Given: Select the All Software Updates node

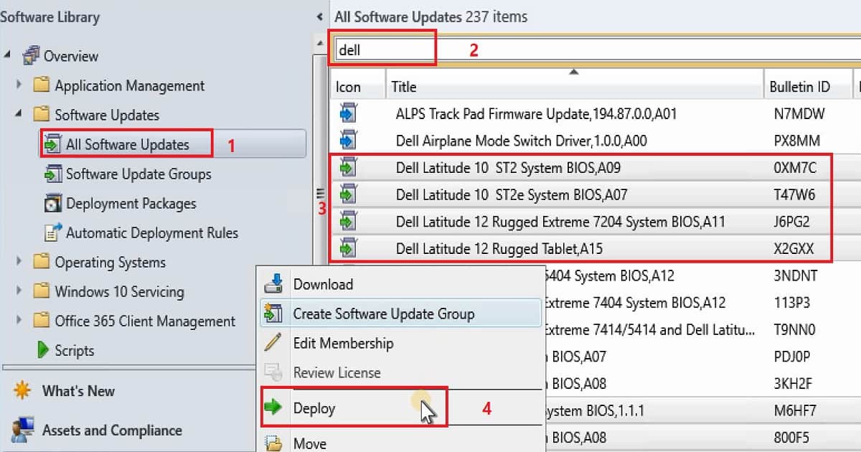Looking at the screenshot, I should click(x=127, y=144).
